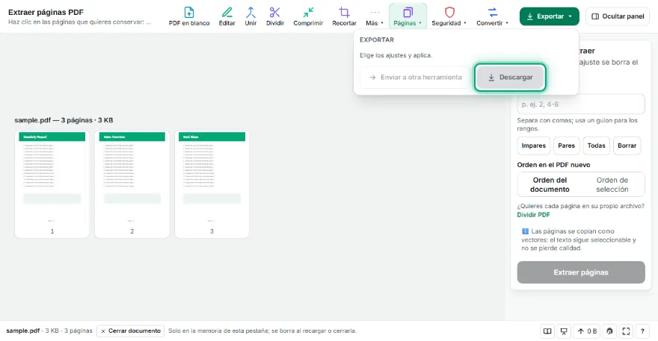Click the Extraer páginas button
Screen dimensions: 658x341
pos(581,272)
